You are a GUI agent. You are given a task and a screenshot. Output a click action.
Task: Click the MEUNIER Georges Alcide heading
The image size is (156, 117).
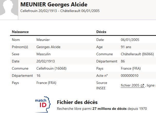click(x=54, y=5)
